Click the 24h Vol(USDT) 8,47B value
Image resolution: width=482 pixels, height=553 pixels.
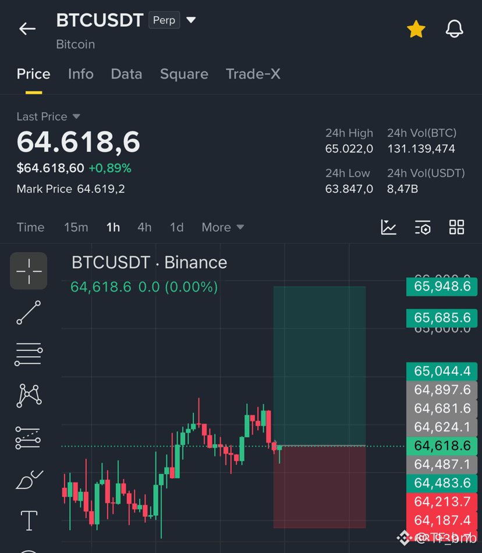tap(402, 189)
